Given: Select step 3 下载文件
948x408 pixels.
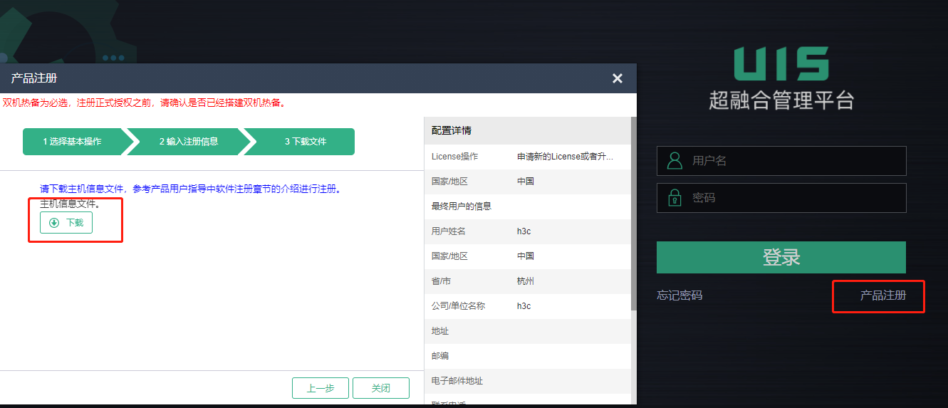Looking at the screenshot, I should pyautogui.click(x=306, y=142).
